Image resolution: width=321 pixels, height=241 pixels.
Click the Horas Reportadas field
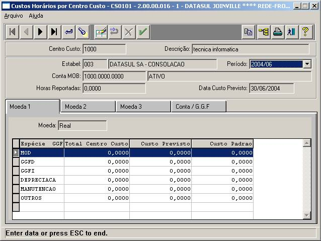(114, 88)
